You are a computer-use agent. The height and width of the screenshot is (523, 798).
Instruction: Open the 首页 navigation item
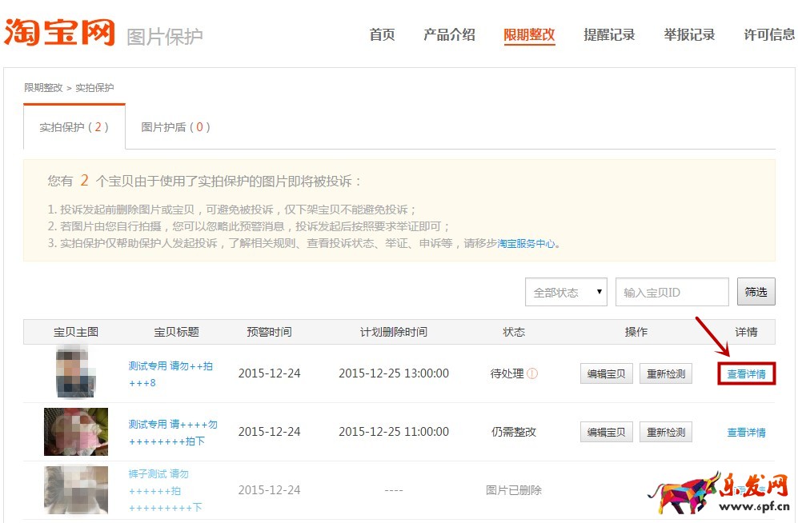click(x=382, y=34)
